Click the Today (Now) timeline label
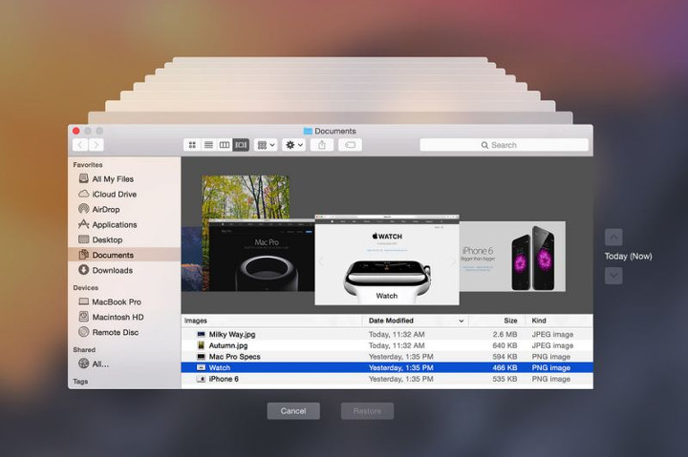The image size is (688, 457). 629,257
